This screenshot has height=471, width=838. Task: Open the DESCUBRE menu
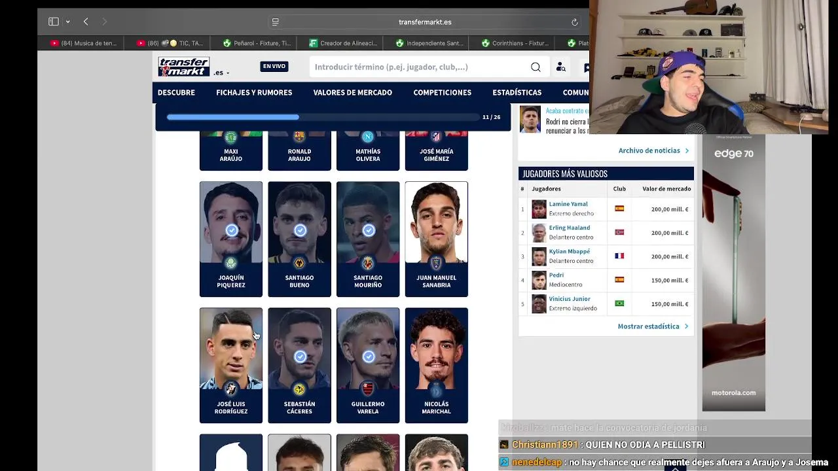176,92
